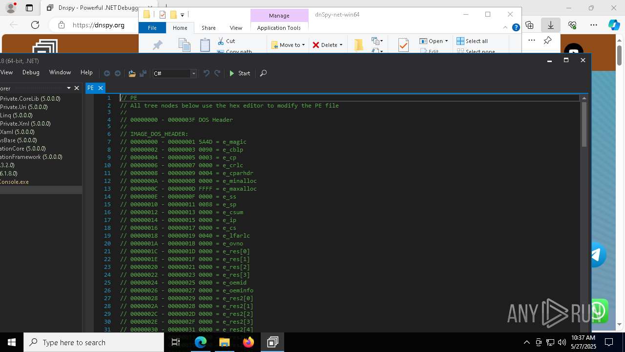Click Explorer Paste clipboard icon

[x=205, y=45]
